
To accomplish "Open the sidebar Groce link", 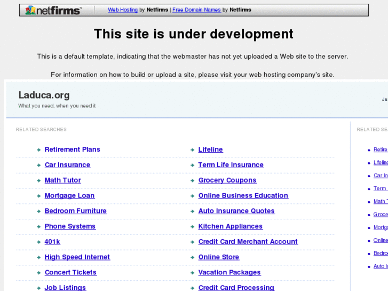I will pos(381,214).
